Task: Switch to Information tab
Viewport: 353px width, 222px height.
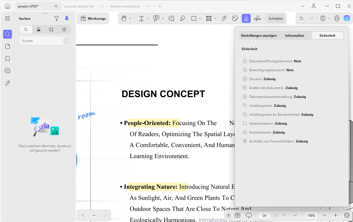Action: [x=294, y=35]
